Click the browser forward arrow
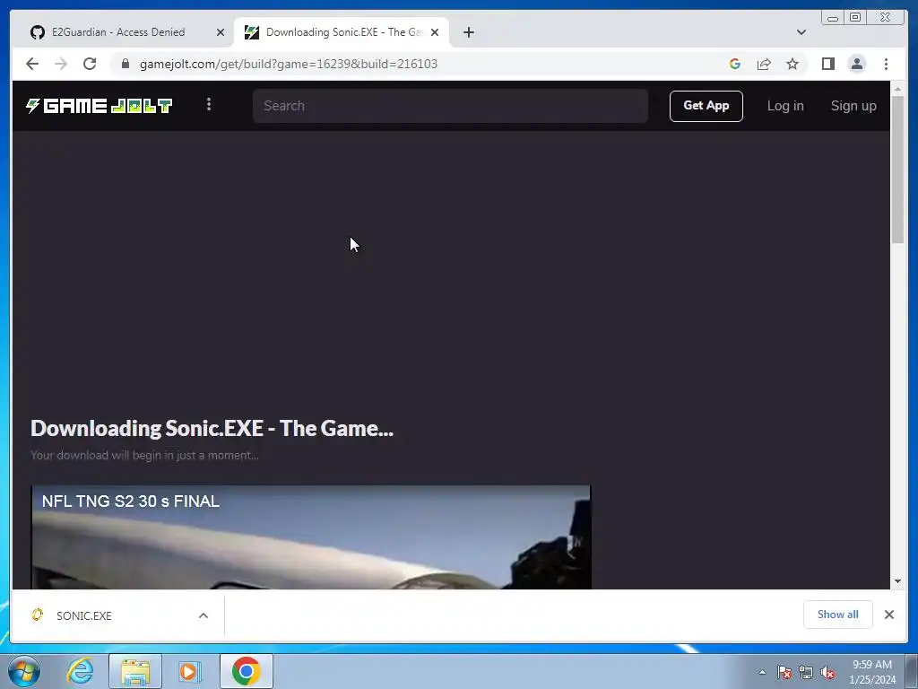Viewport: 918px width, 689px height. tap(61, 64)
